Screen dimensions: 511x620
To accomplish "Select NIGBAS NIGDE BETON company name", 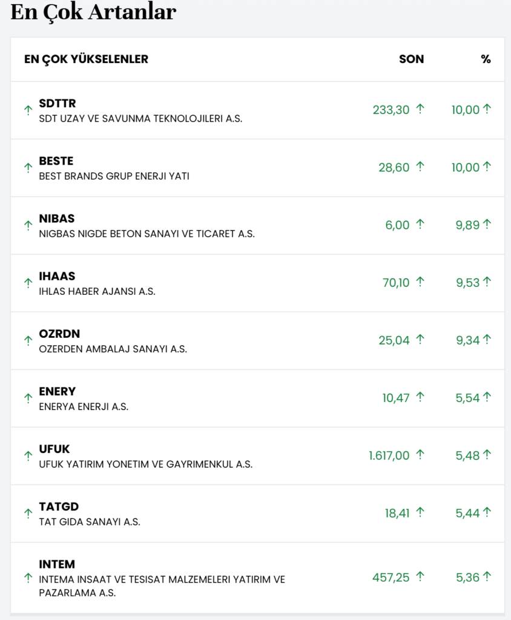I will (x=147, y=234).
